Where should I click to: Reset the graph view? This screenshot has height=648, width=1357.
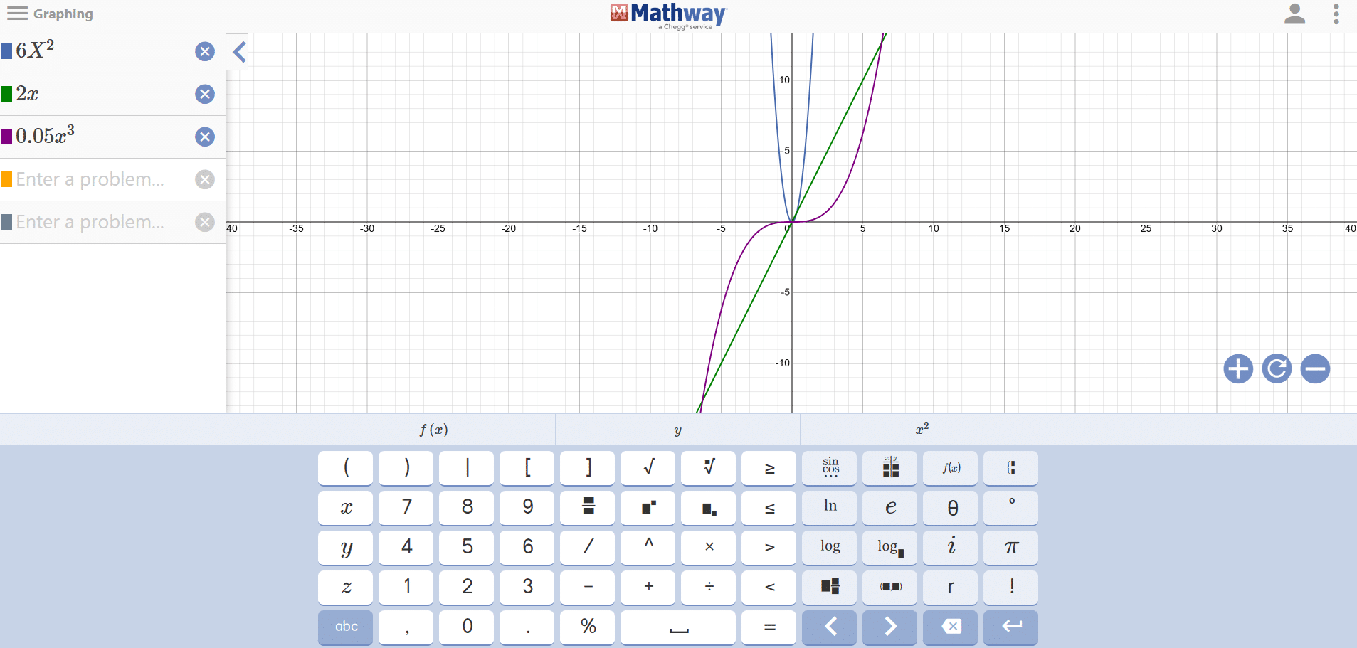[1277, 368]
